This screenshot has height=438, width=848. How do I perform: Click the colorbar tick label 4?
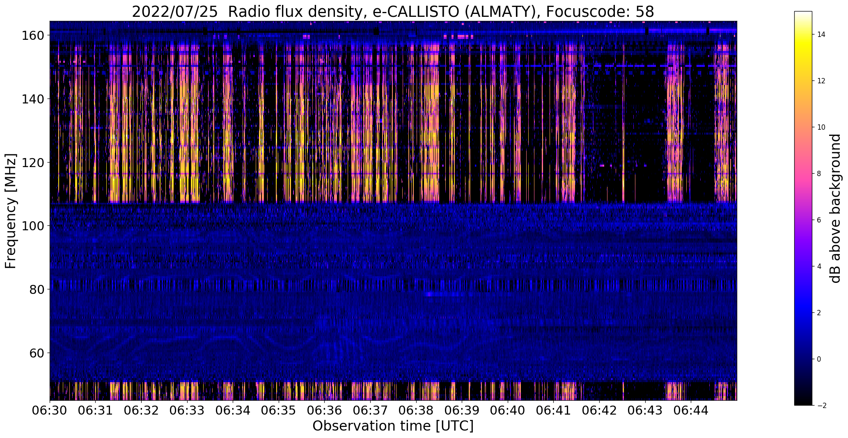click(x=819, y=266)
